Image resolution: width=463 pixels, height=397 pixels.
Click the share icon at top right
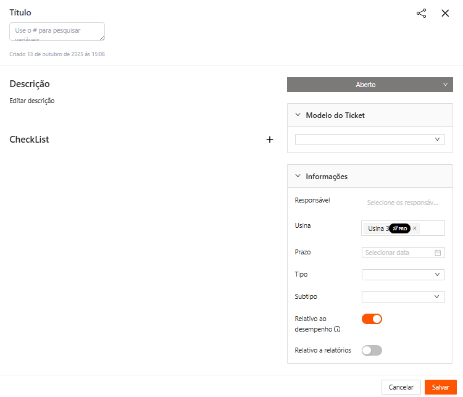coord(421,14)
